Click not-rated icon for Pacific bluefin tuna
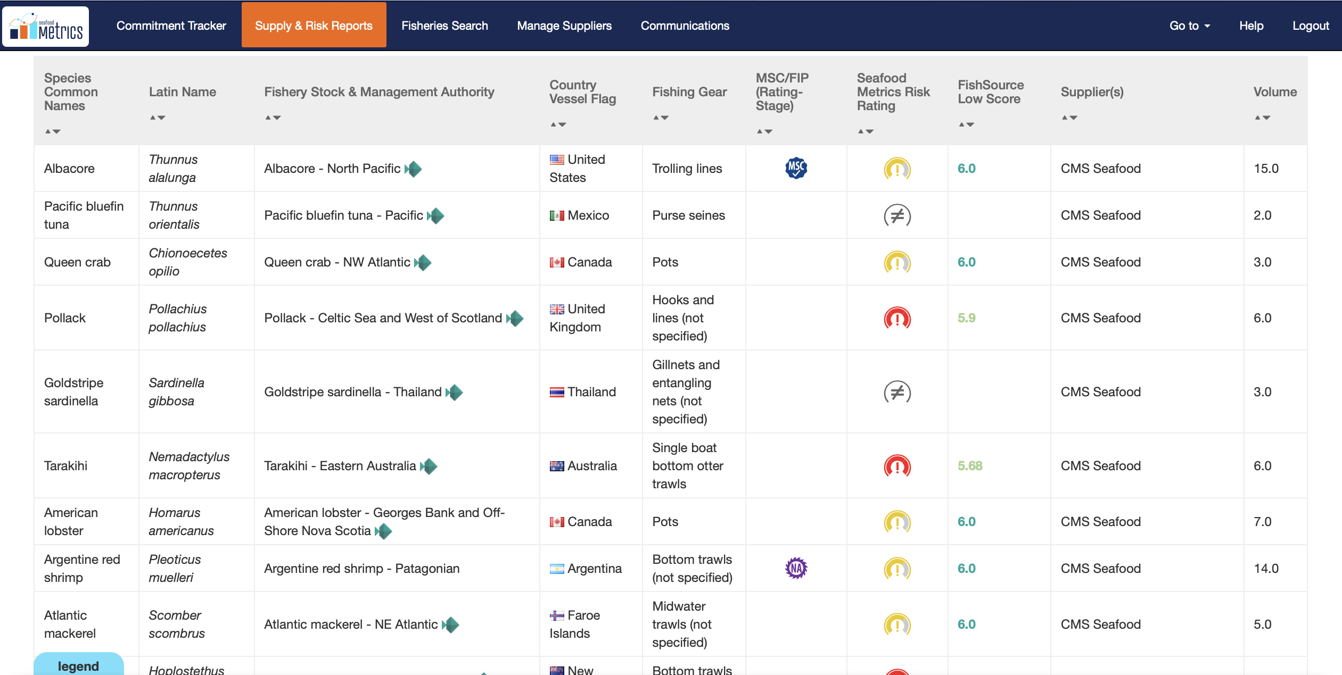The height and width of the screenshot is (675, 1342). (x=897, y=215)
